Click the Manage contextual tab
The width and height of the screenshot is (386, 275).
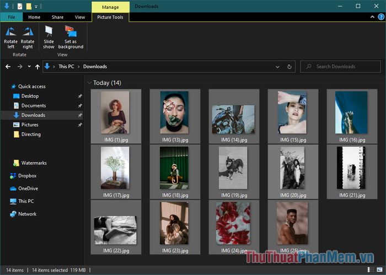click(110, 7)
